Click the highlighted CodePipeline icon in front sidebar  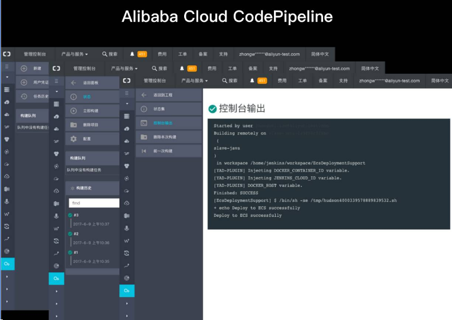tap(127, 290)
